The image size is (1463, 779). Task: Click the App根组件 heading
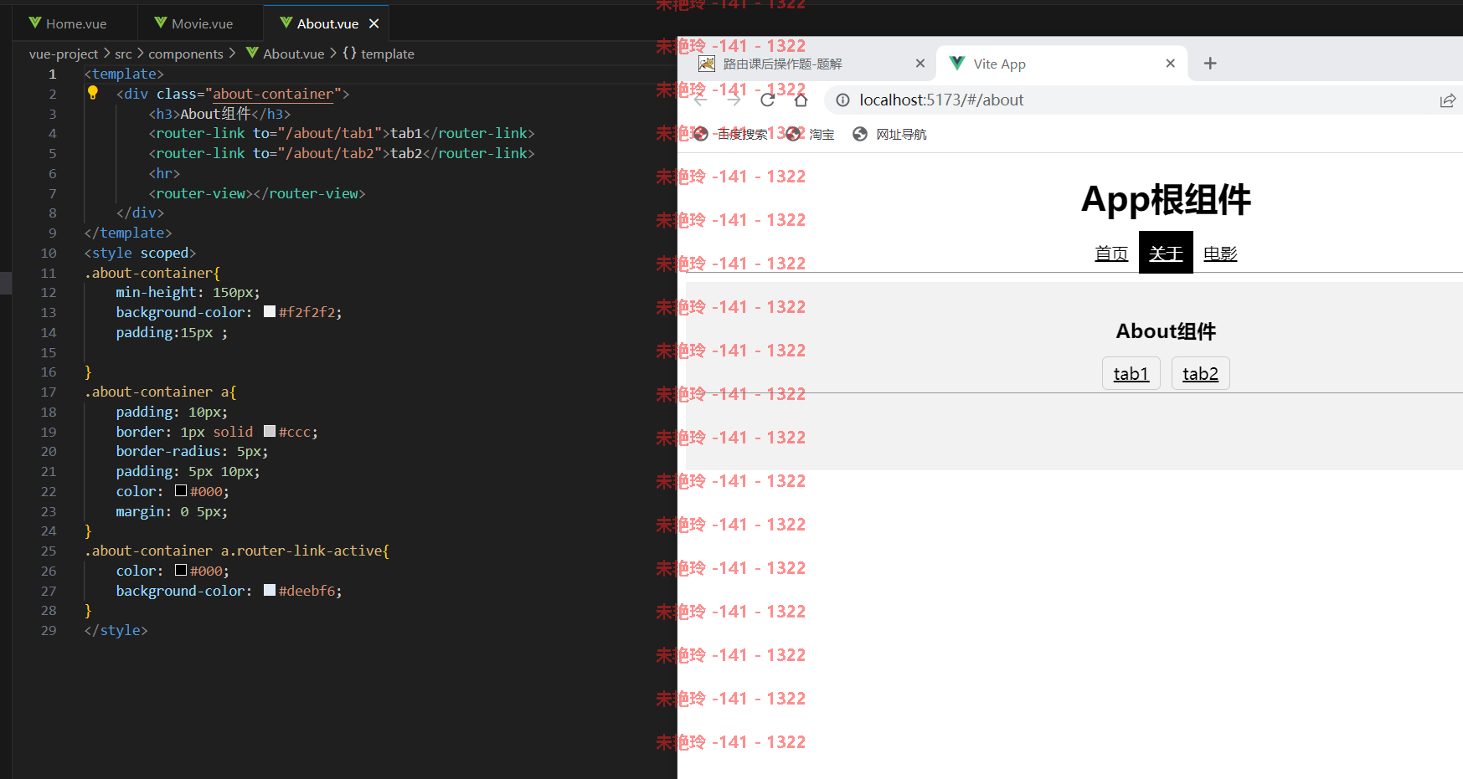coord(1166,200)
